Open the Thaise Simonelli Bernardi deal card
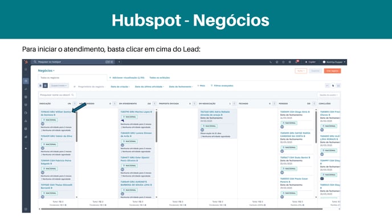The width and height of the screenshot is (392, 220). (x=56, y=186)
